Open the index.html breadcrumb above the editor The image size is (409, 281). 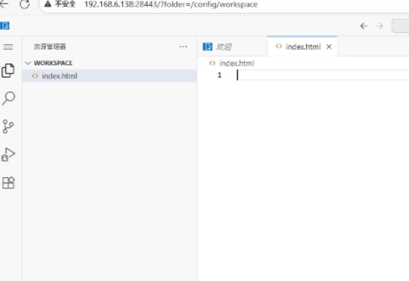click(x=236, y=63)
